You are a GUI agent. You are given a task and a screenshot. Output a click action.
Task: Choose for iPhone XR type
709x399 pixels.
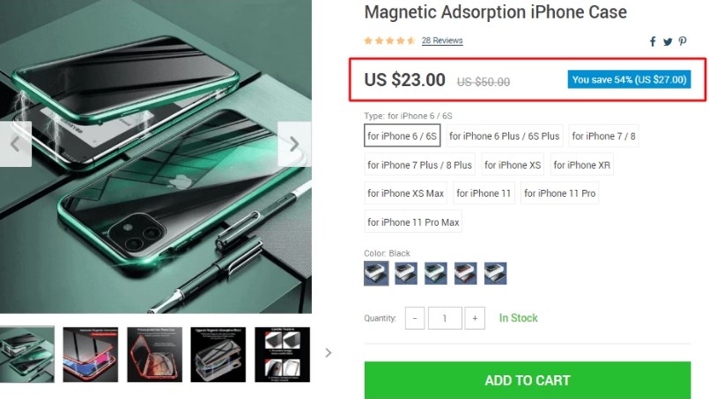582,164
